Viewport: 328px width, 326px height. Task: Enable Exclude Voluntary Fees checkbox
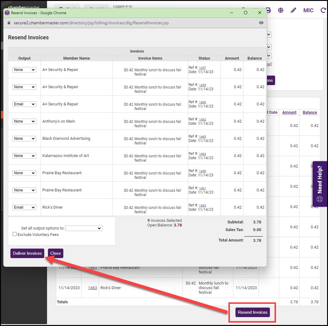coord(14,234)
